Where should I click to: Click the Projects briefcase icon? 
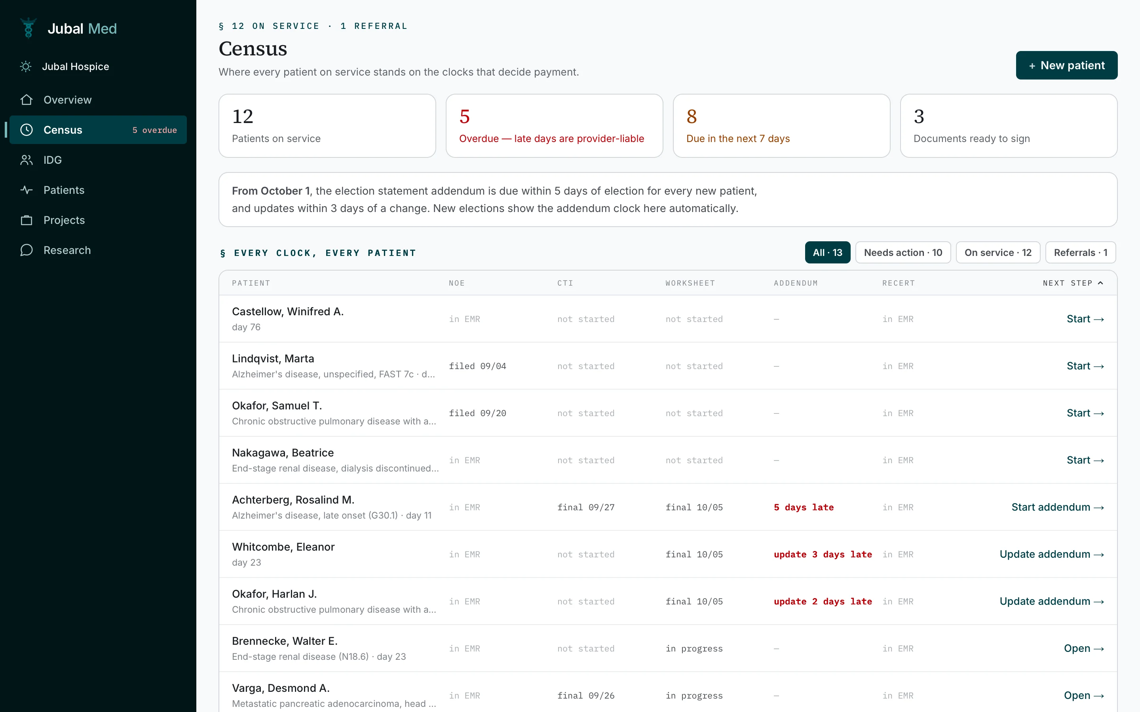click(27, 220)
